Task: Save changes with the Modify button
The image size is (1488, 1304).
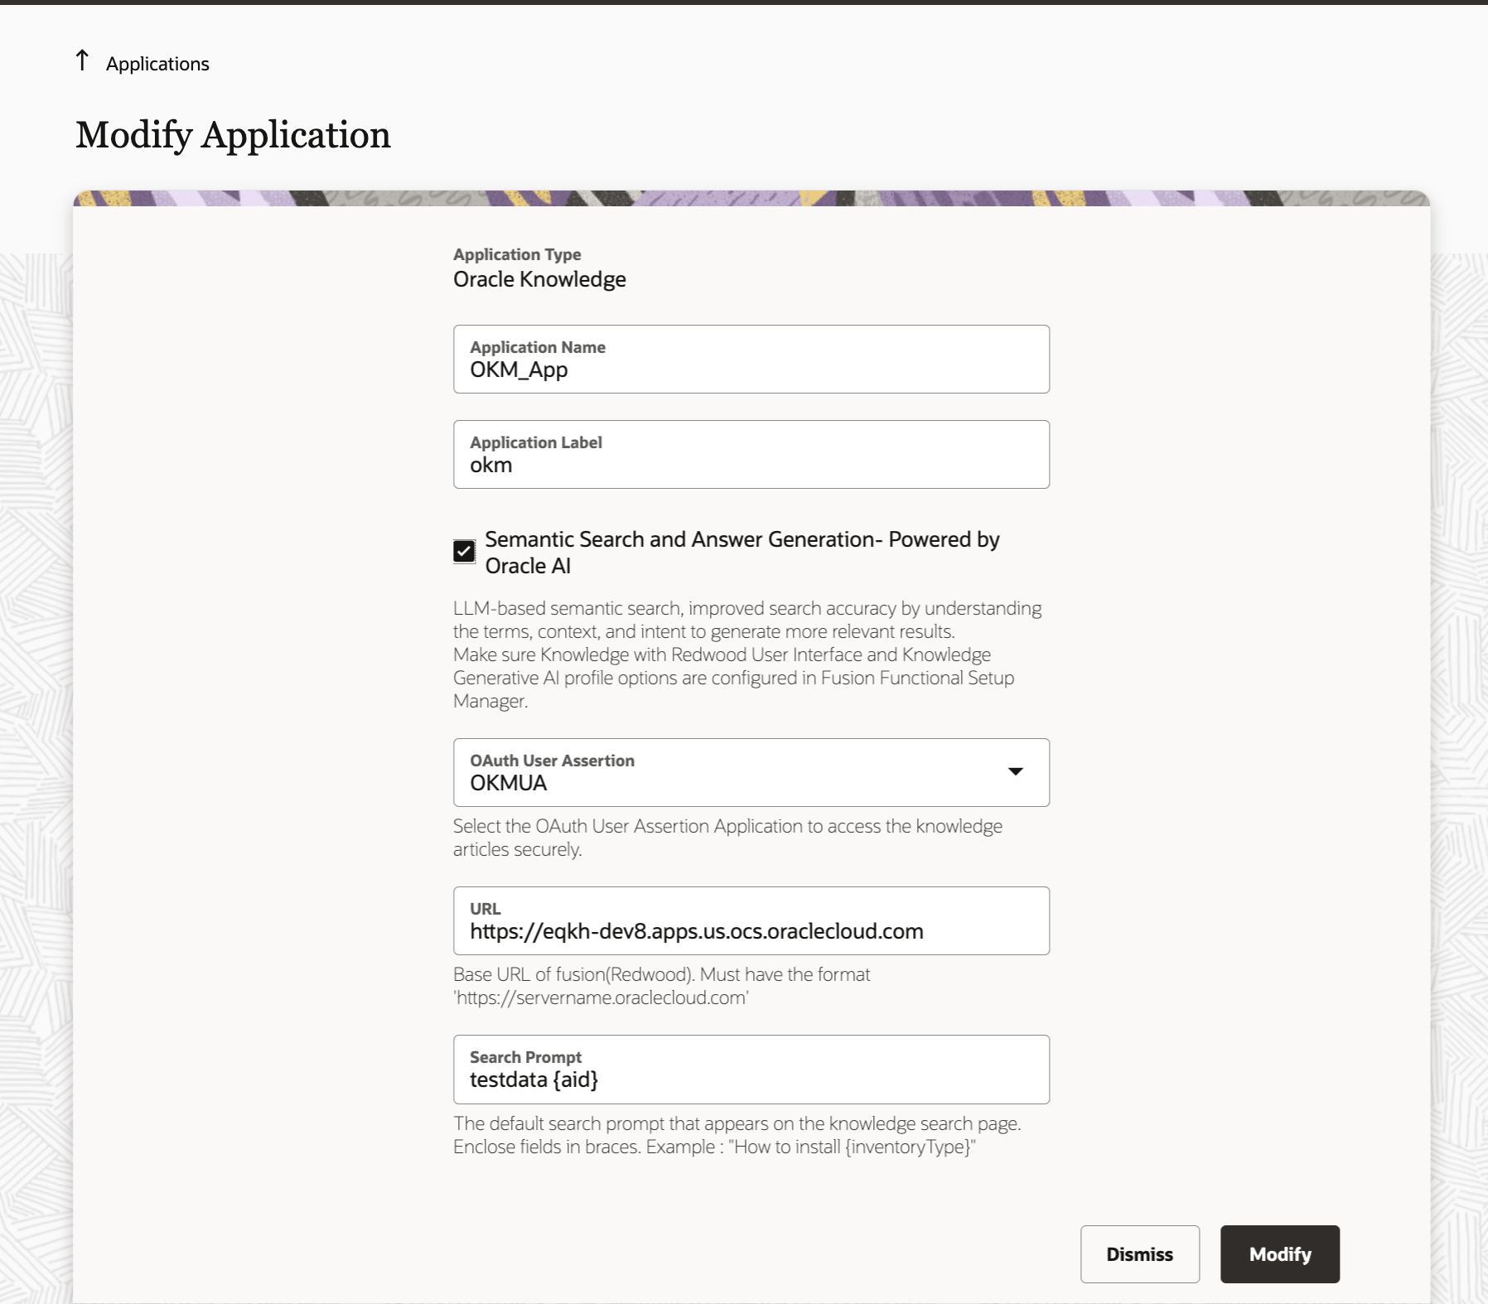Action: (1280, 1254)
